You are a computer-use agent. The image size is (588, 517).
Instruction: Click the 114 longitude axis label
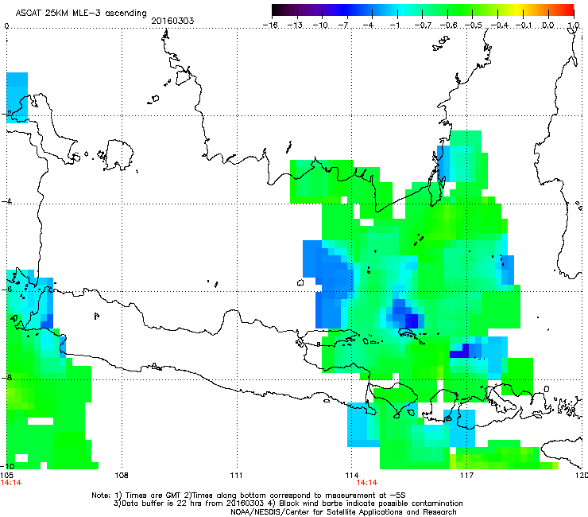[352, 476]
